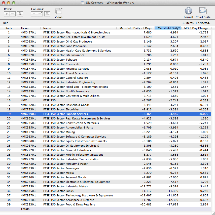Click the add column plus button
The height and width of the screenshot is (215, 215).
tap(34, 14)
